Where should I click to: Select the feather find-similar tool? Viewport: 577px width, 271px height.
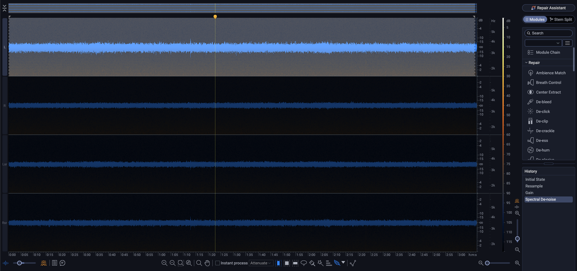(337, 263)
